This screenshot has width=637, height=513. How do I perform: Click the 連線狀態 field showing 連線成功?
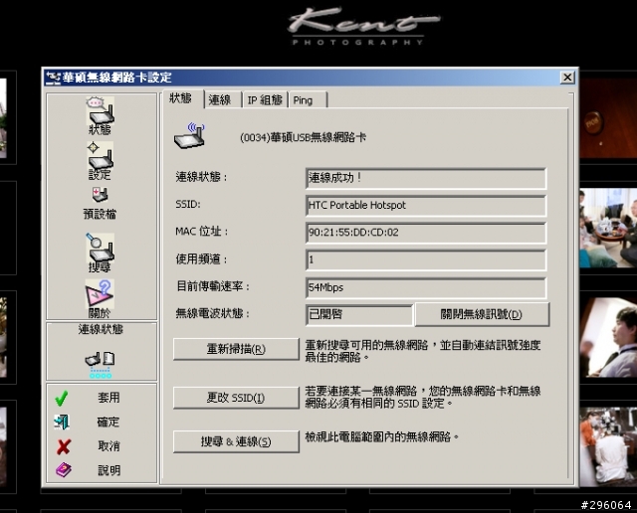(x=426, y=178)
